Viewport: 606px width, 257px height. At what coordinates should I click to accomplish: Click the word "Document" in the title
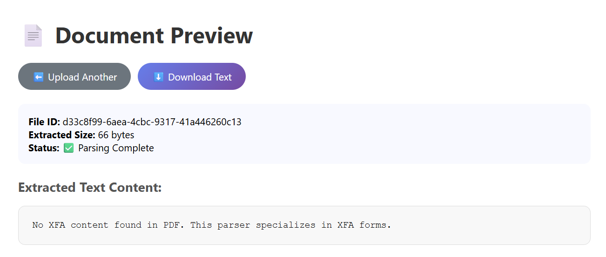[109, 36]
